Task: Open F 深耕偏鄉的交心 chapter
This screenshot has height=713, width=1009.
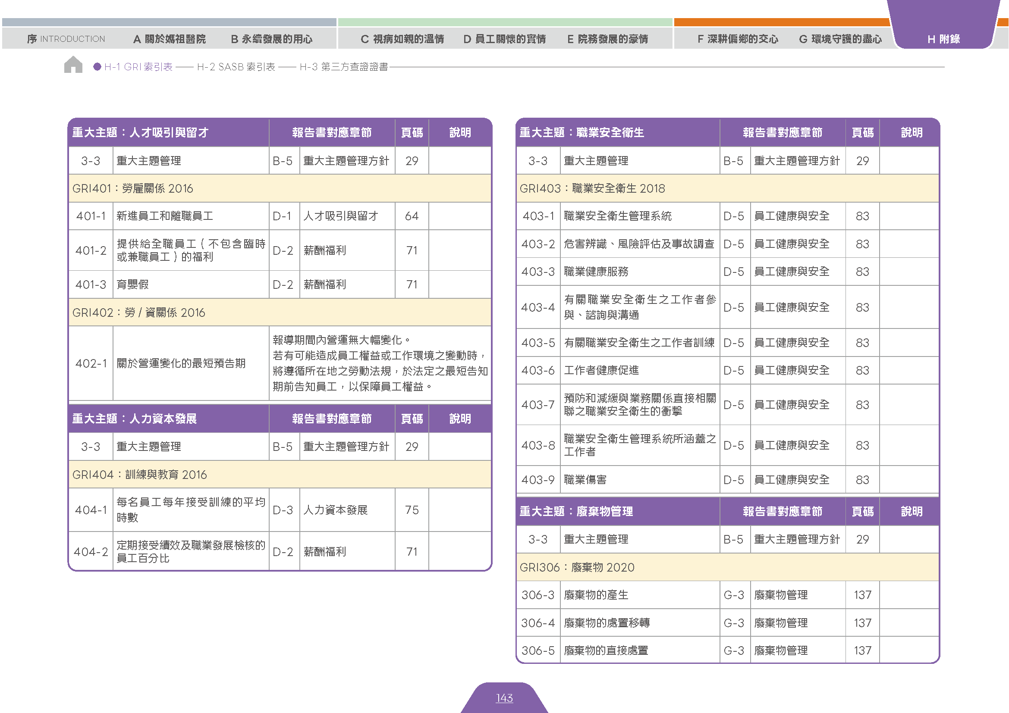Action: 738,39
